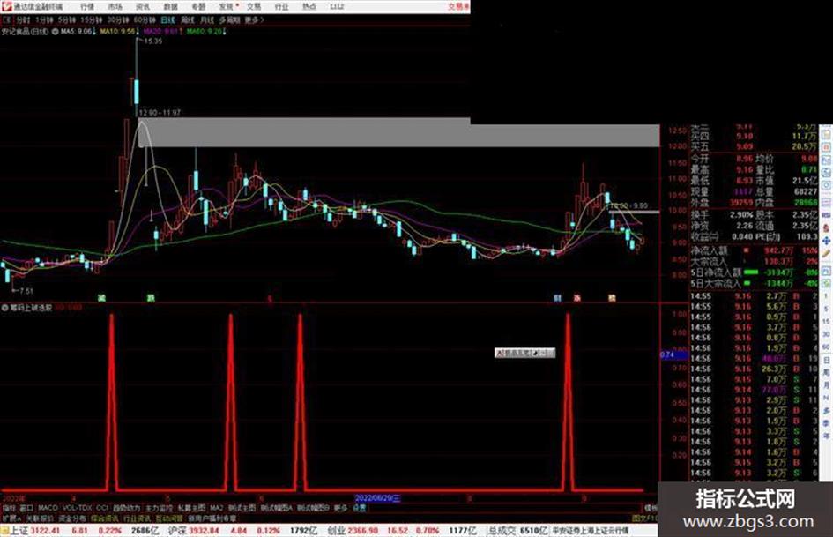Viewport: 833px width, 537px height.
Task: Open the 综合资讯 link
Action: tap(105, 518)
